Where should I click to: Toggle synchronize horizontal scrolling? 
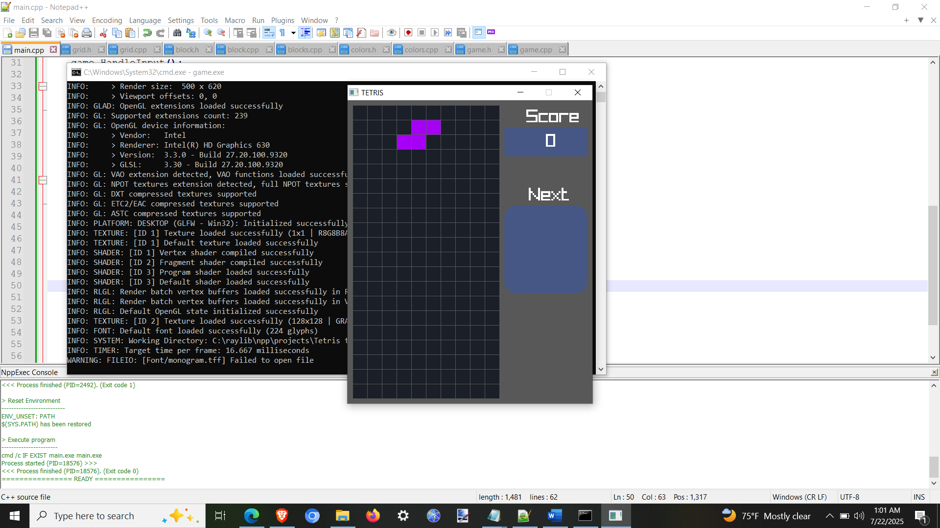point(252,33)
